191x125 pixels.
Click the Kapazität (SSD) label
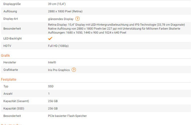(14, 108)
